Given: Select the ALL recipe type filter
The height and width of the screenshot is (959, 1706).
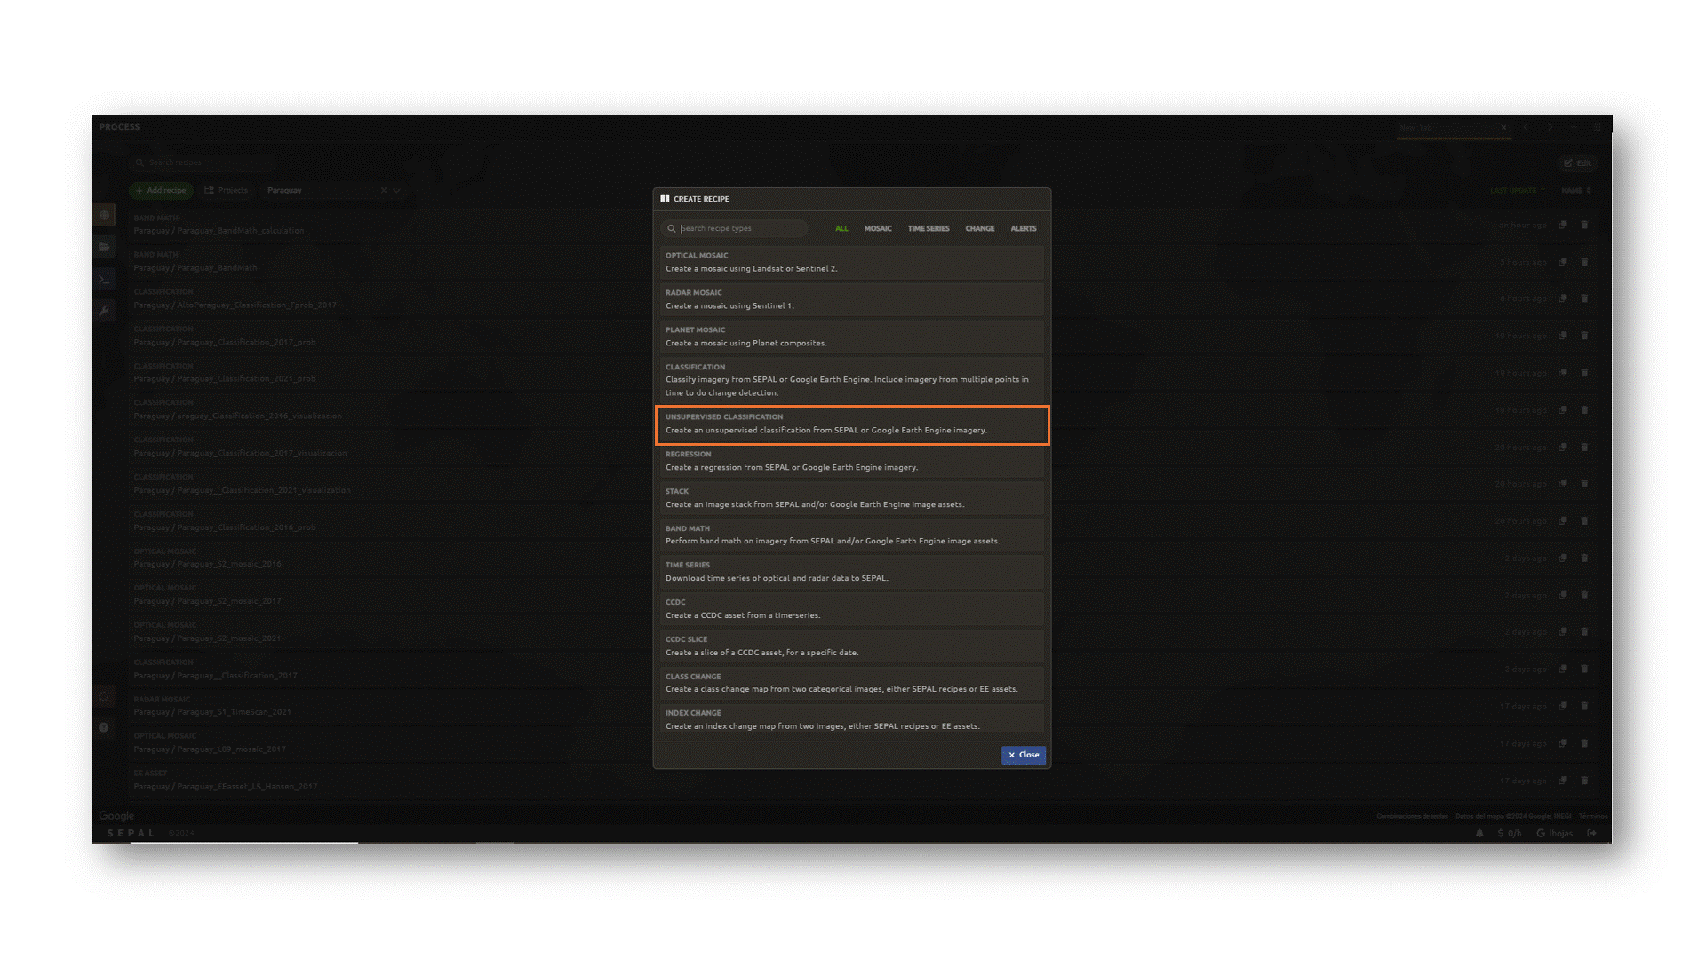Looking at the screenshot, I should pos(841,228).
